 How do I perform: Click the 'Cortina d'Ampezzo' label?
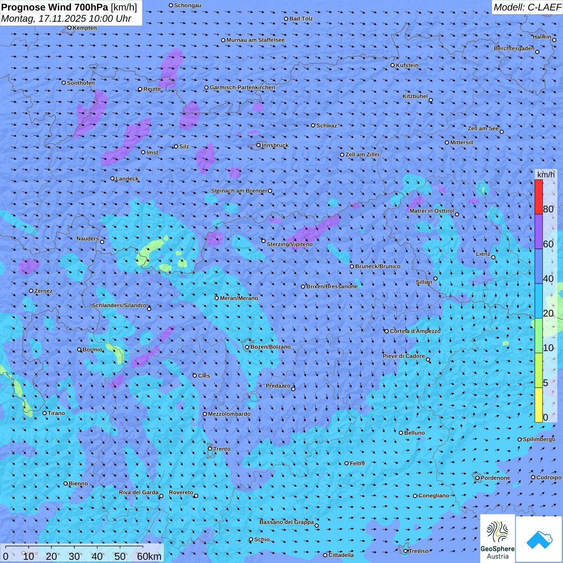(x=415, y=331)
